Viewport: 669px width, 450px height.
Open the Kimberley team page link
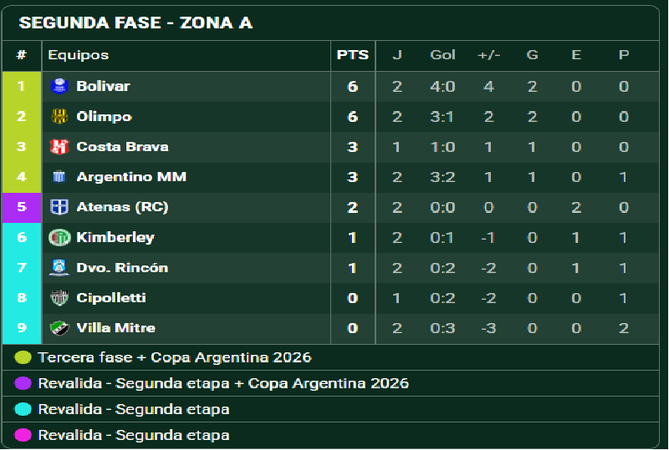pyautogui.click(x=115, y=237)
